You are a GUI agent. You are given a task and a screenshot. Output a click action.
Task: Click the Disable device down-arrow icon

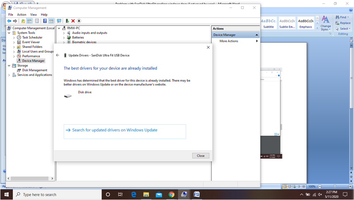[79, 21]
